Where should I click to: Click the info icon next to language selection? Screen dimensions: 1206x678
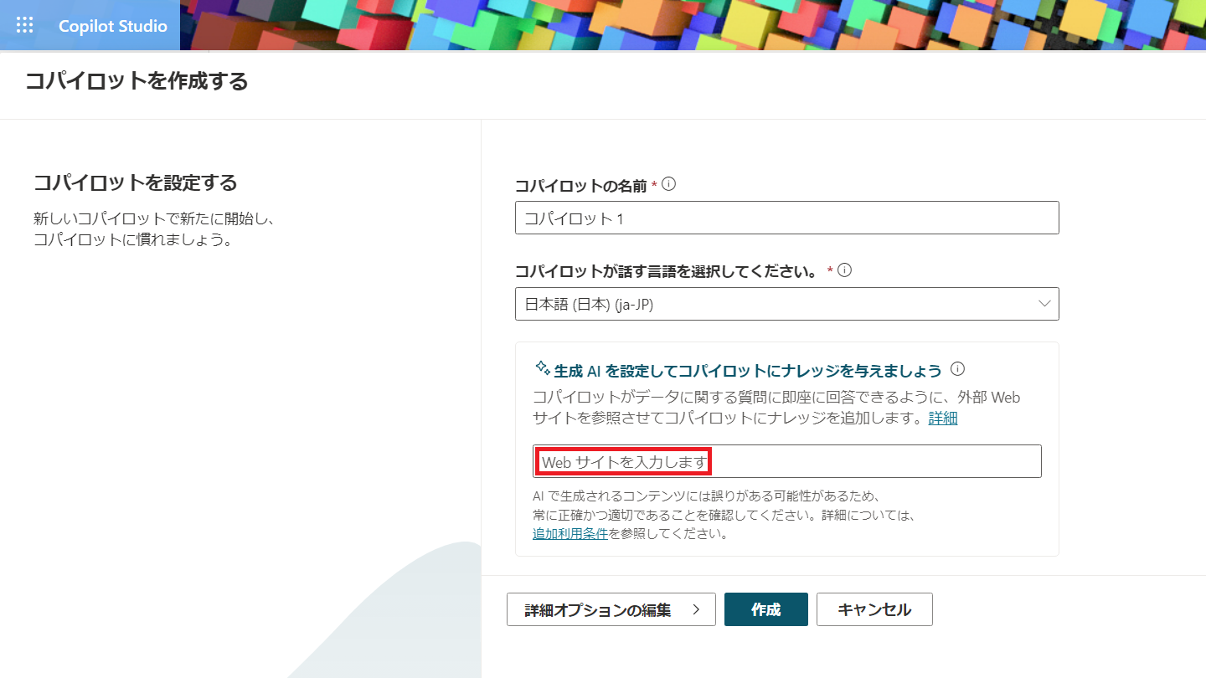pyautogui.click(x=845, y=270)
